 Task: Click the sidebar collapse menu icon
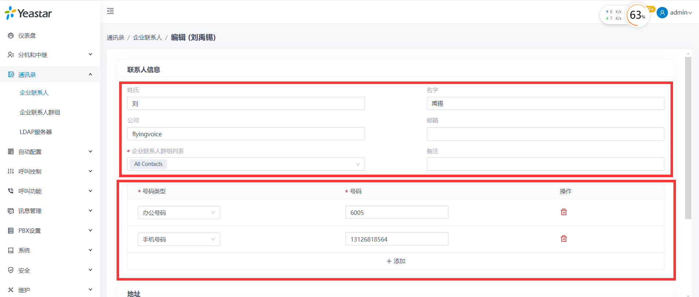point(110,11)
